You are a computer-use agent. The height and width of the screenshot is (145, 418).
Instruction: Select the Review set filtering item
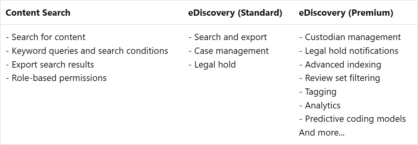coord(340,78)
